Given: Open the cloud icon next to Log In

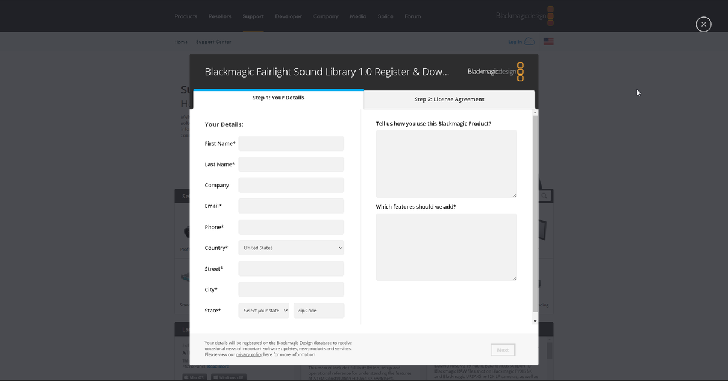Looking at the screenshot, I should tap(530, 41).
